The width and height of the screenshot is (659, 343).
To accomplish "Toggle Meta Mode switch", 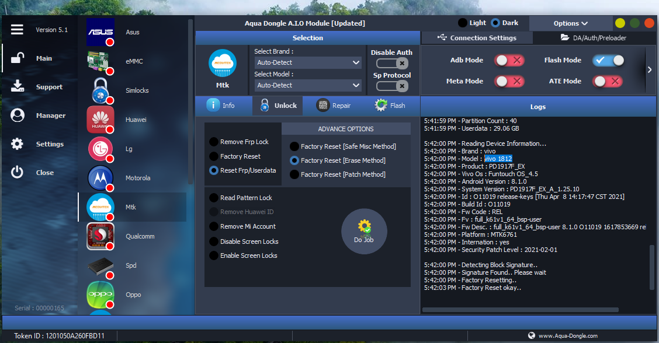I will click(509, 81).
